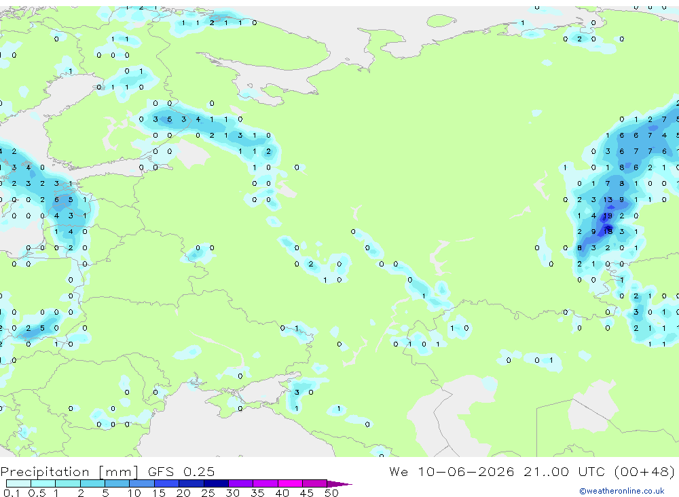
Task: Click legend scale label '45'
Action: point(307,493)
